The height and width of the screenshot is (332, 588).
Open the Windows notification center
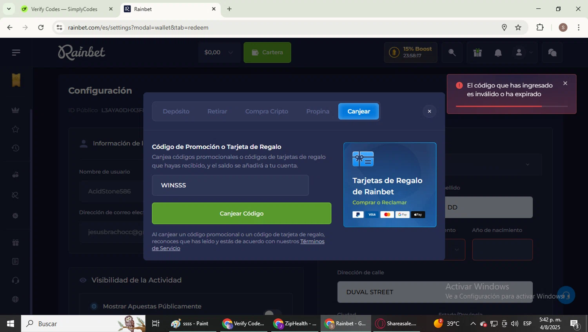(575, 324)
